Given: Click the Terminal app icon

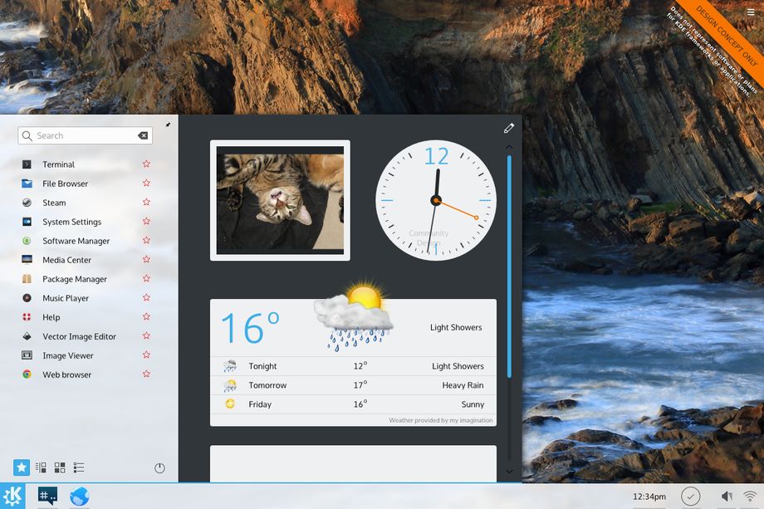Looking at the screenshot, I should (27, 164).
